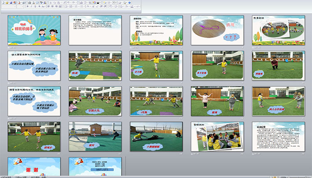
Task: Justify text alignment
Action: tap(60, 6)
